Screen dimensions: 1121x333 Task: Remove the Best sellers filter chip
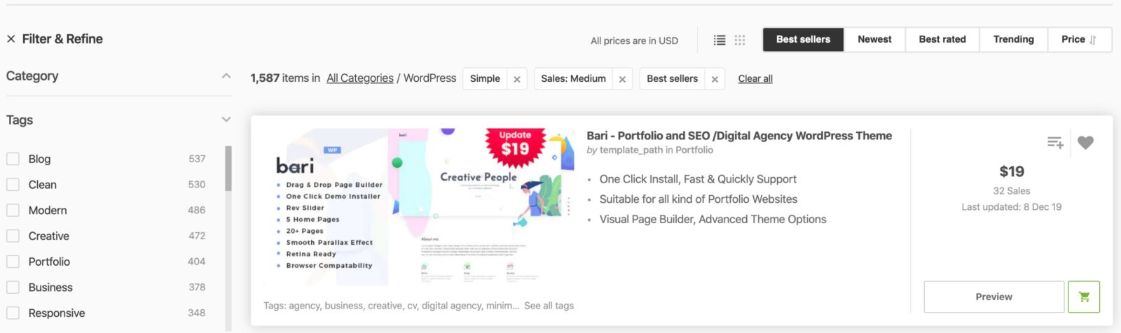(x=715, y=79)
